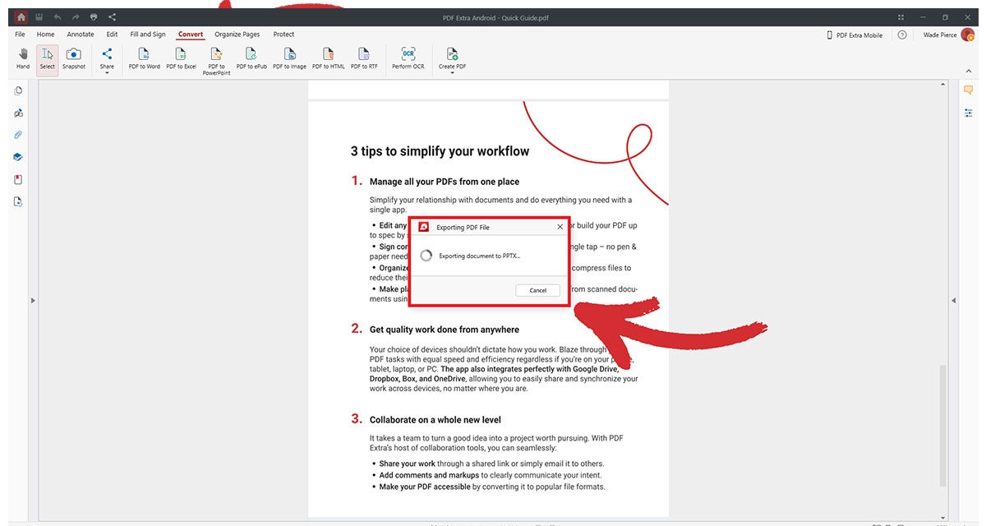Click 'Exporting document to PPTX...' message
The width and height of the screenshot is (986, 526).
[479, 256]
